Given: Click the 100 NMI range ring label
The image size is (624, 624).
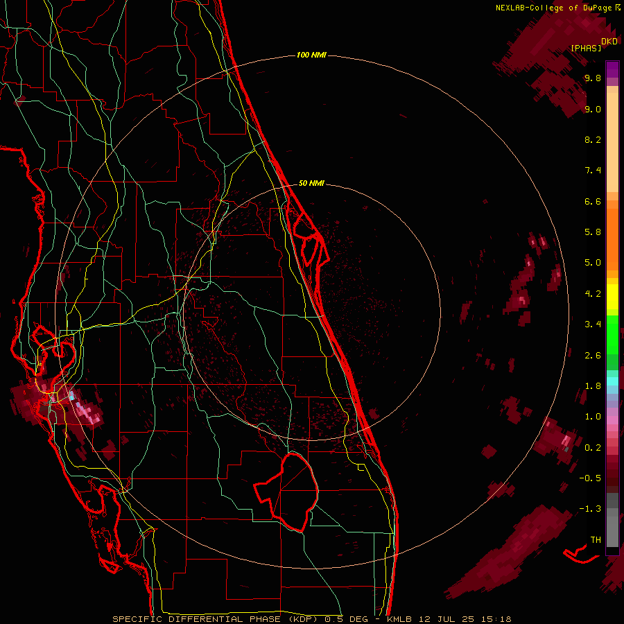Looking at the screenshot, I should [x=311, y=55].
